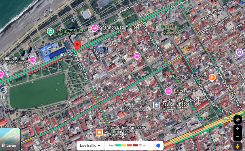245x151 pixels.
Task: Open the Layers map type thumbnail
Action: 10,139
